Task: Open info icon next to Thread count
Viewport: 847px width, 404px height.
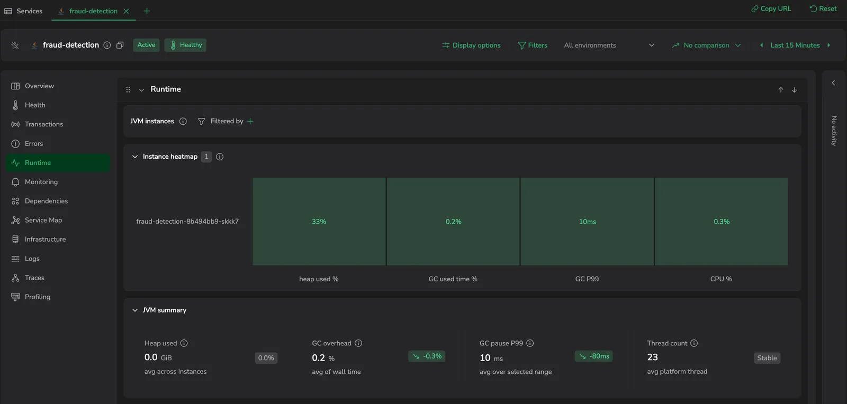Action: [x=694, y=343]
